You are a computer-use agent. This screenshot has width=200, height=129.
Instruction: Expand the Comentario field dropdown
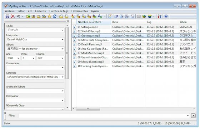(x=62, y=68)
